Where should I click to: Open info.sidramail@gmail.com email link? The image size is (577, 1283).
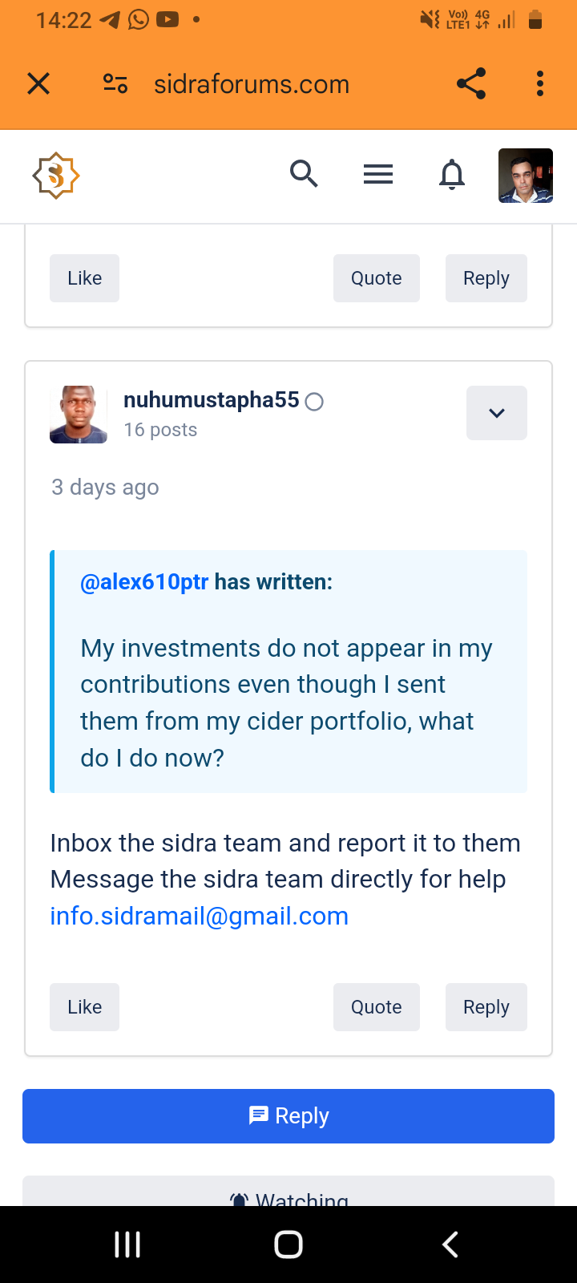[x=200, y=916]
